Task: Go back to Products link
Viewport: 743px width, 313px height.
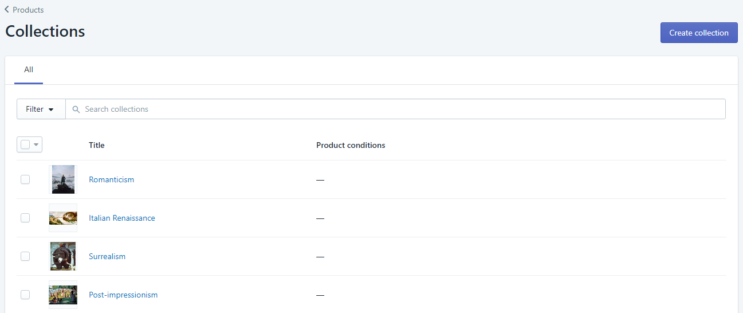Action: (x=28, y=10)
